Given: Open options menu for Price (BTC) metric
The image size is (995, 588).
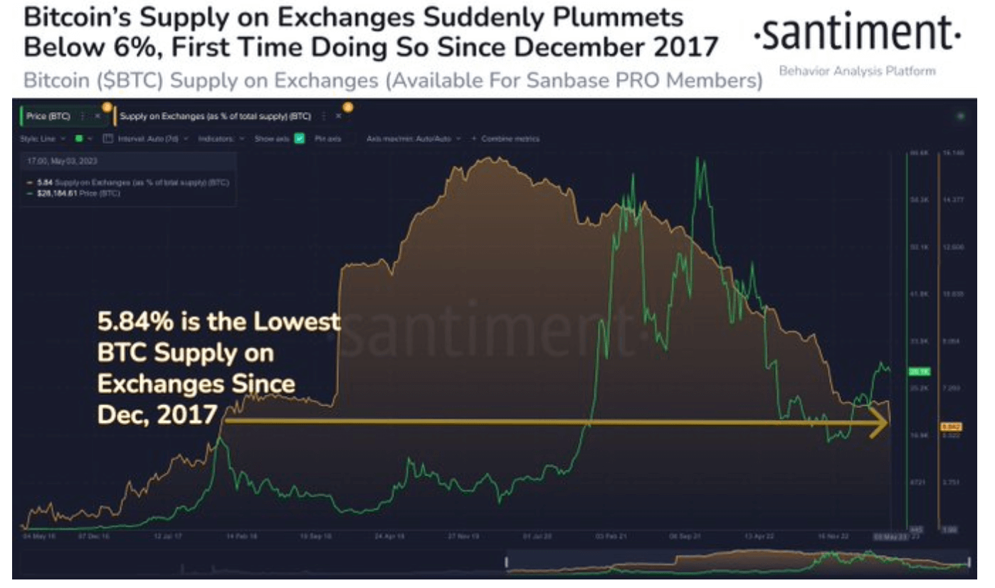Looking at the screenshot, I should tap(83, 116).
